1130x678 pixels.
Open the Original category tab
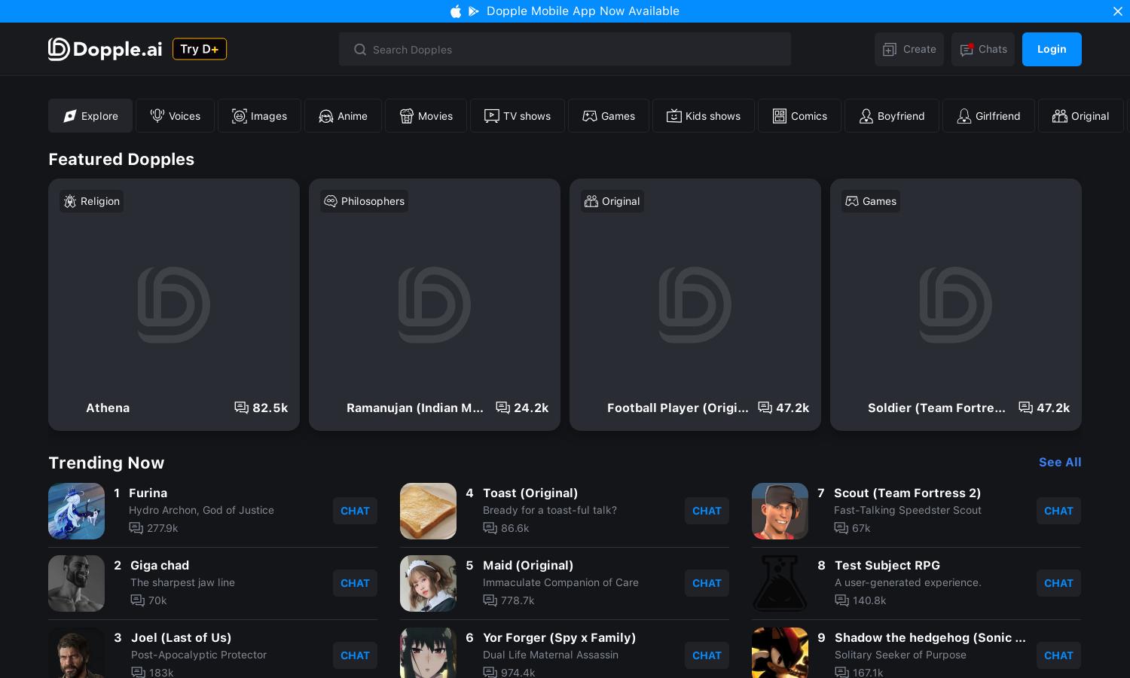click(1081, 116)
